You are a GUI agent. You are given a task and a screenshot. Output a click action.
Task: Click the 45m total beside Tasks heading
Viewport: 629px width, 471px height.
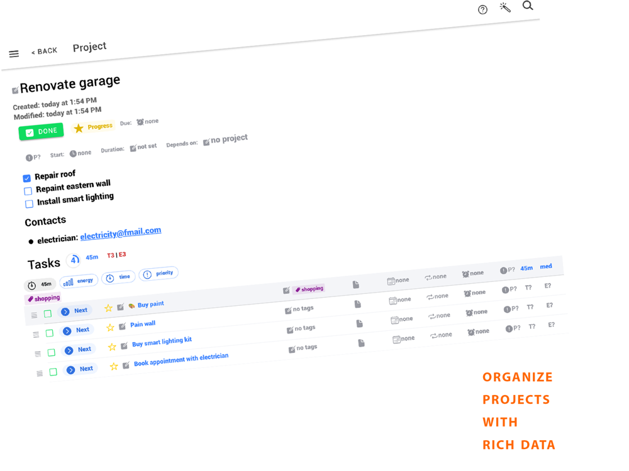tap(92, 257)
